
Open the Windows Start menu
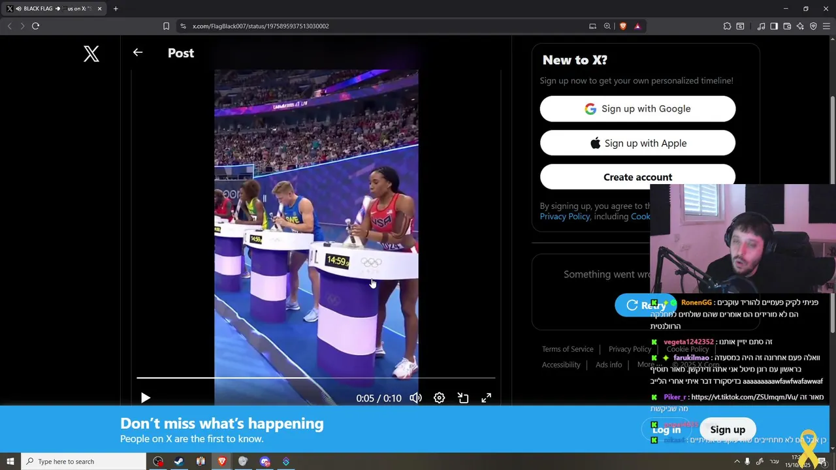click(10, 462)
